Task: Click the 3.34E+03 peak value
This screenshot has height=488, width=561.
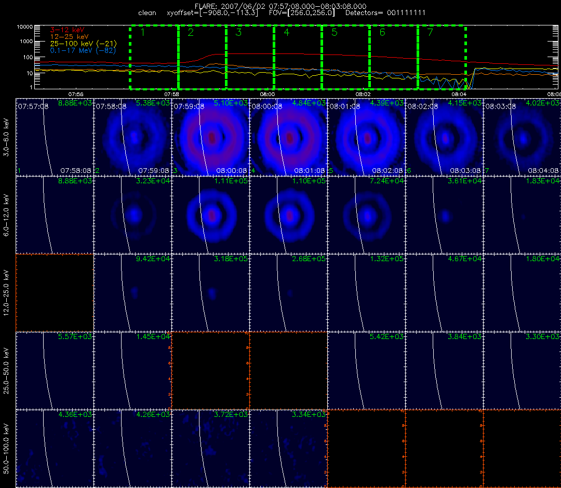Action: pos(309,414)
